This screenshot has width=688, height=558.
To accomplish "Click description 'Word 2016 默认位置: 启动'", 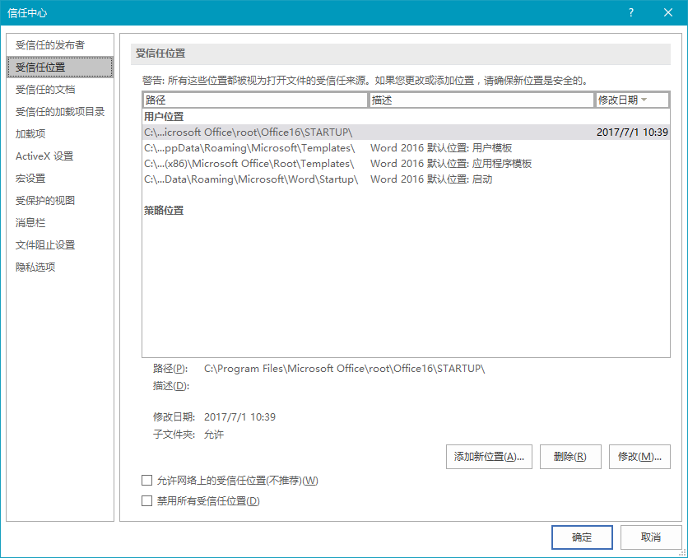I will point(431,179).
